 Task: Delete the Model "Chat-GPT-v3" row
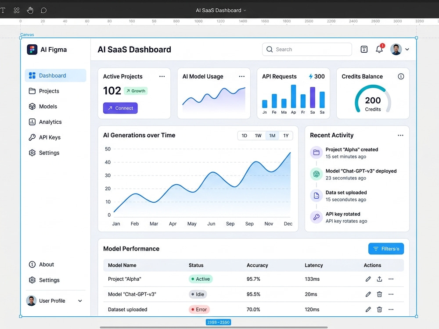pos(379,294)
